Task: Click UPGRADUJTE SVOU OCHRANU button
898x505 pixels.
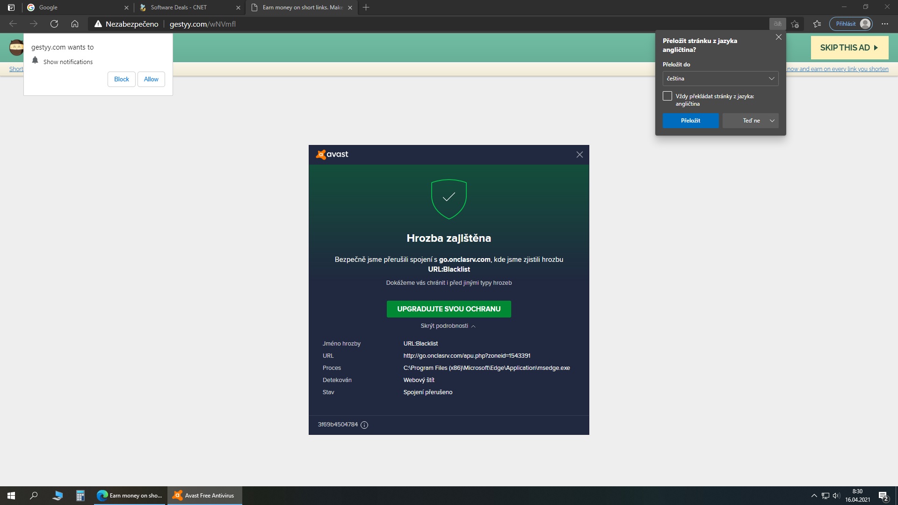Action: (x=449, y=309)
